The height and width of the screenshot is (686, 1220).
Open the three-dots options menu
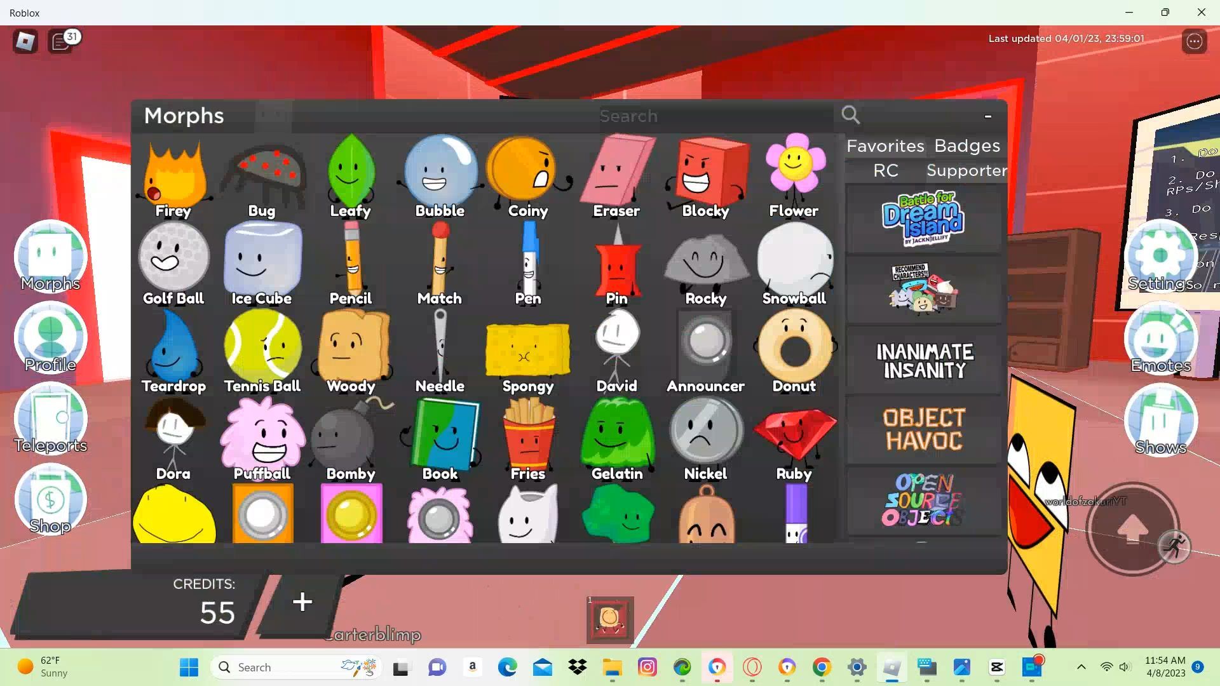[1195, 42]
